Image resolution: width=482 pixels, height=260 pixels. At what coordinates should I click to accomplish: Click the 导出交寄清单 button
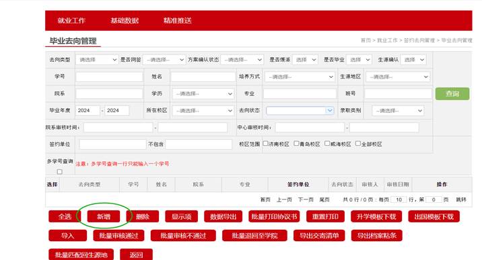pos(319,235)
